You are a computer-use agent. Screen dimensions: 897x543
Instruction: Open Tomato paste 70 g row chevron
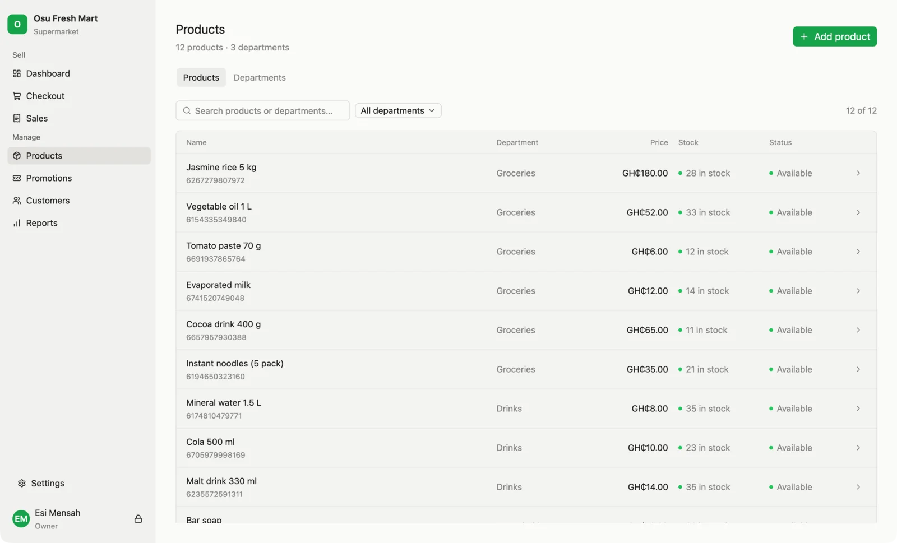coord(858,252)
